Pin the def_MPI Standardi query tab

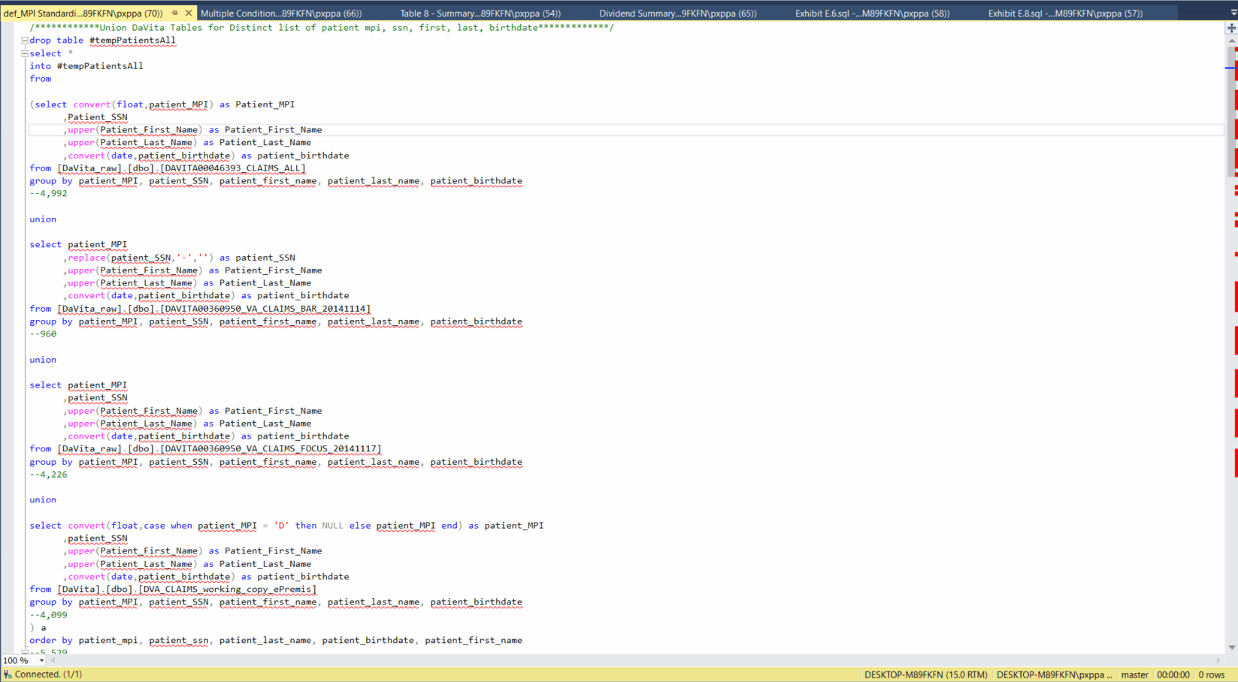pos(175,13)
